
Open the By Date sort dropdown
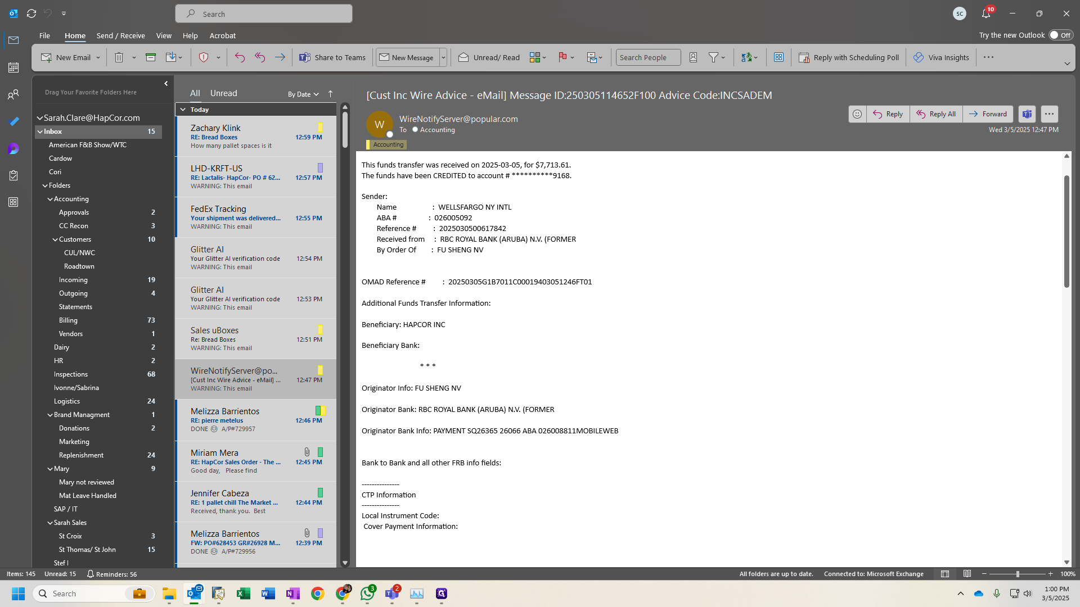(x=303, y=94)
